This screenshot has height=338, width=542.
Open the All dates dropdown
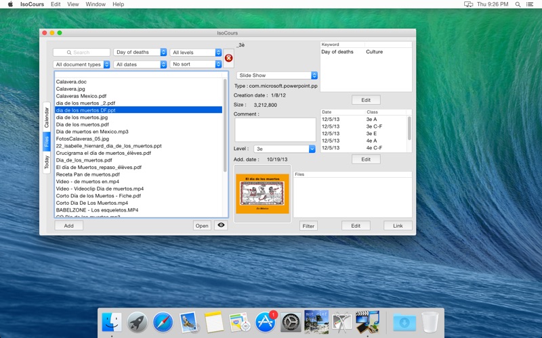[140, 64]
